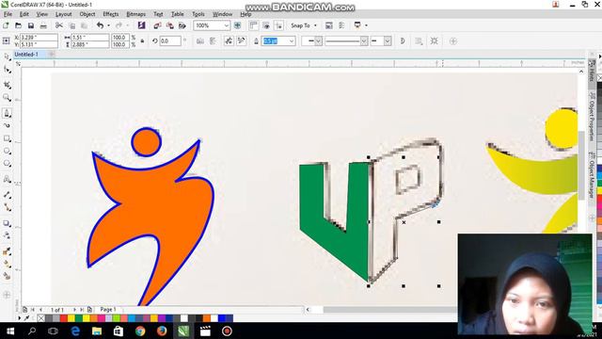Pick the red swatch in the palette
The height and width of the screenshot is (339, 602).
tap(63, 318)
